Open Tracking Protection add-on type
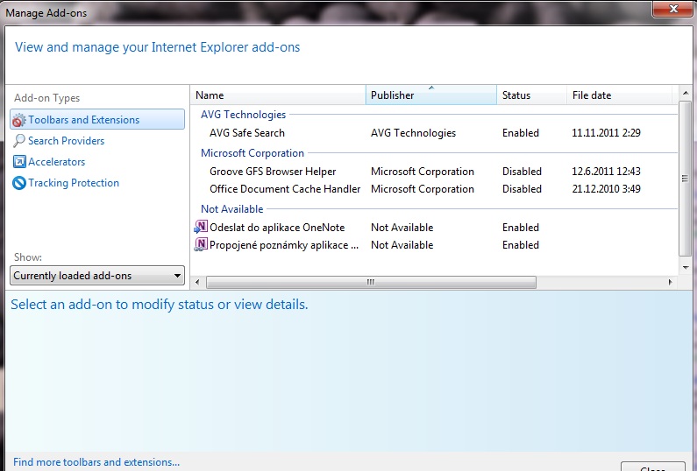This screenshot has height=471, width=697. (x=74, y=183)
